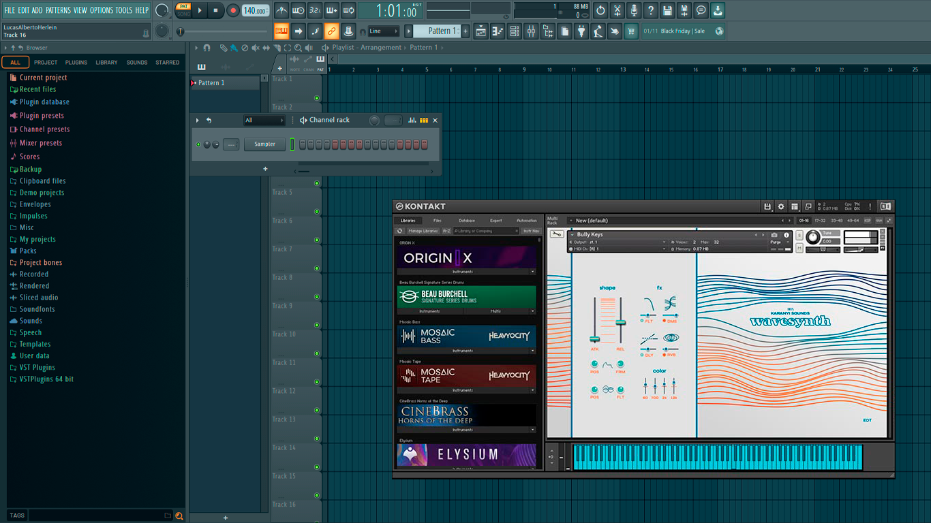The height and width of the screenshot is (523, 931).
Task: Open the Bully Keys Purge dropdown
Action: 779,242
